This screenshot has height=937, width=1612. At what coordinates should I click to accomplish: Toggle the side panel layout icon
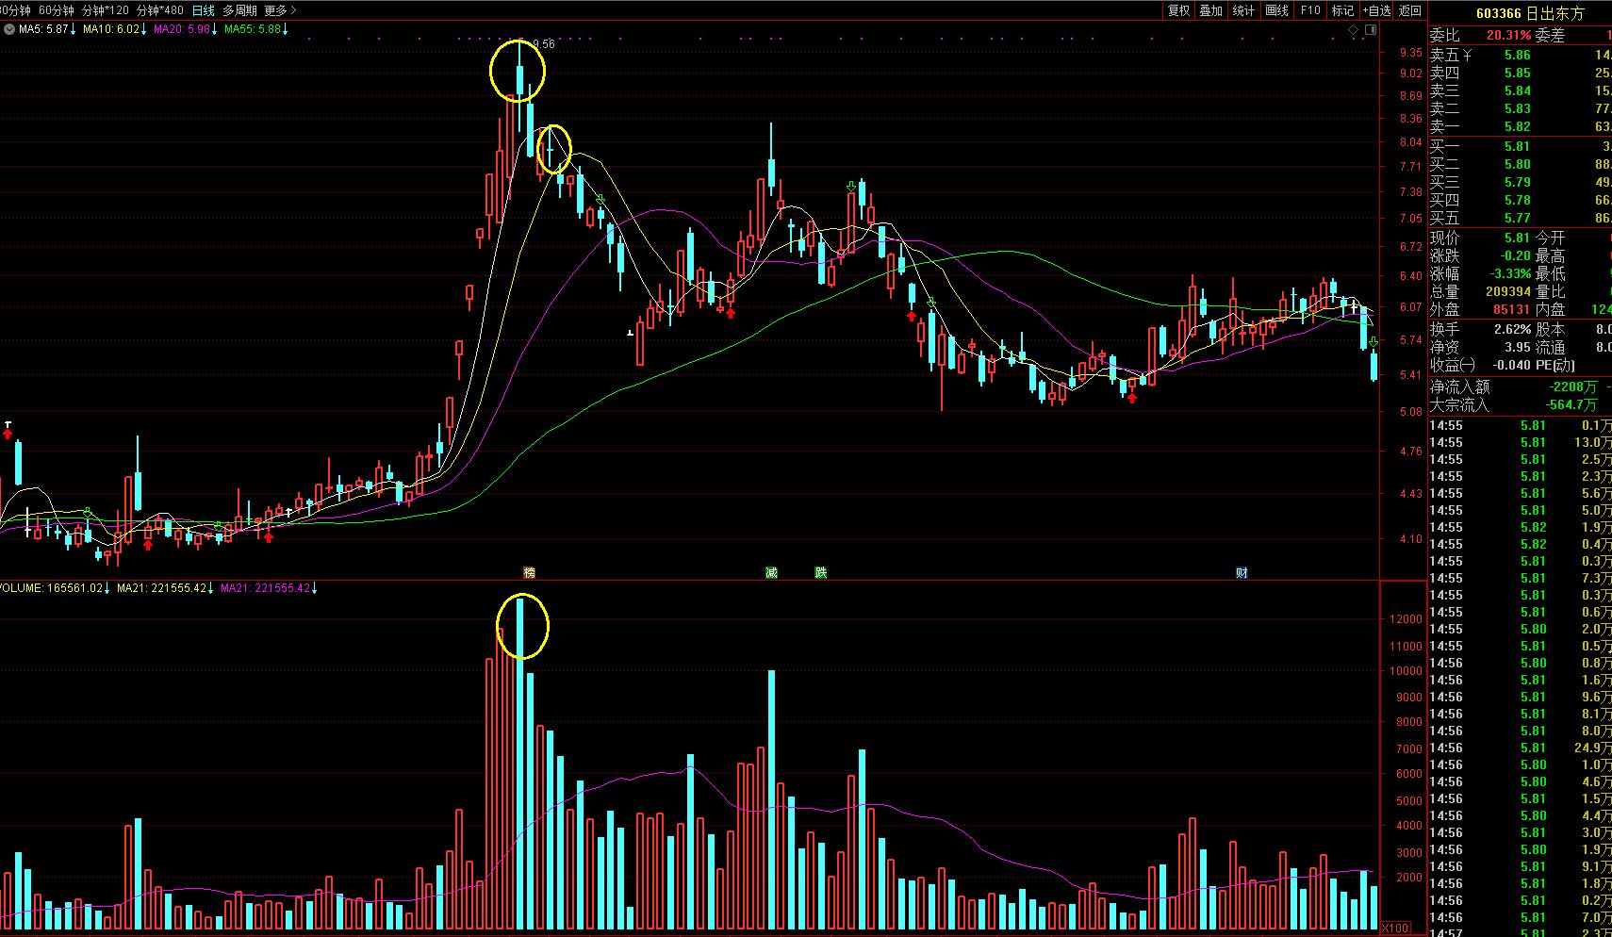tap(1371, 30)
